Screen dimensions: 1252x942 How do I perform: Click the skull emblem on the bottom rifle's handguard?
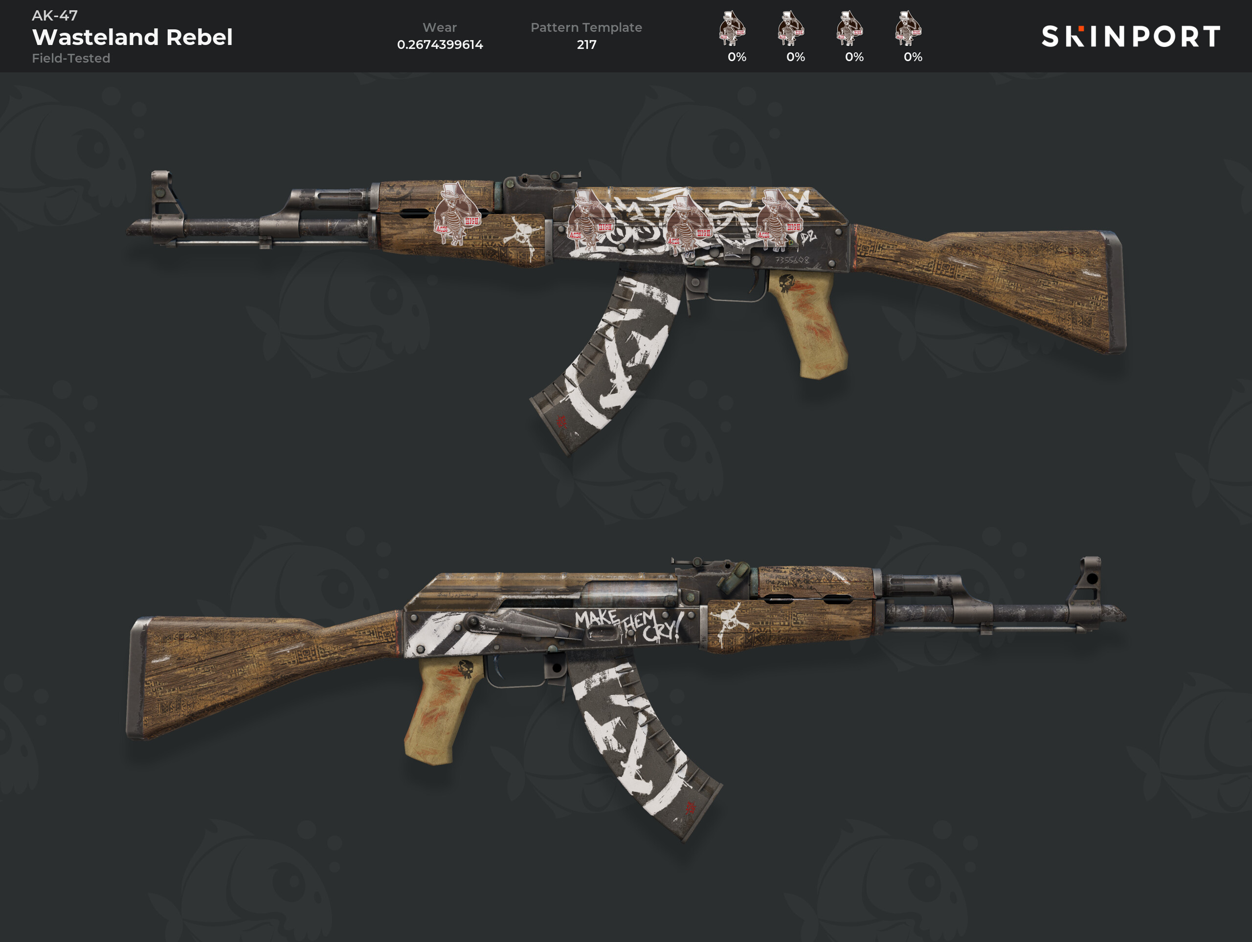[x=731, y=622]
